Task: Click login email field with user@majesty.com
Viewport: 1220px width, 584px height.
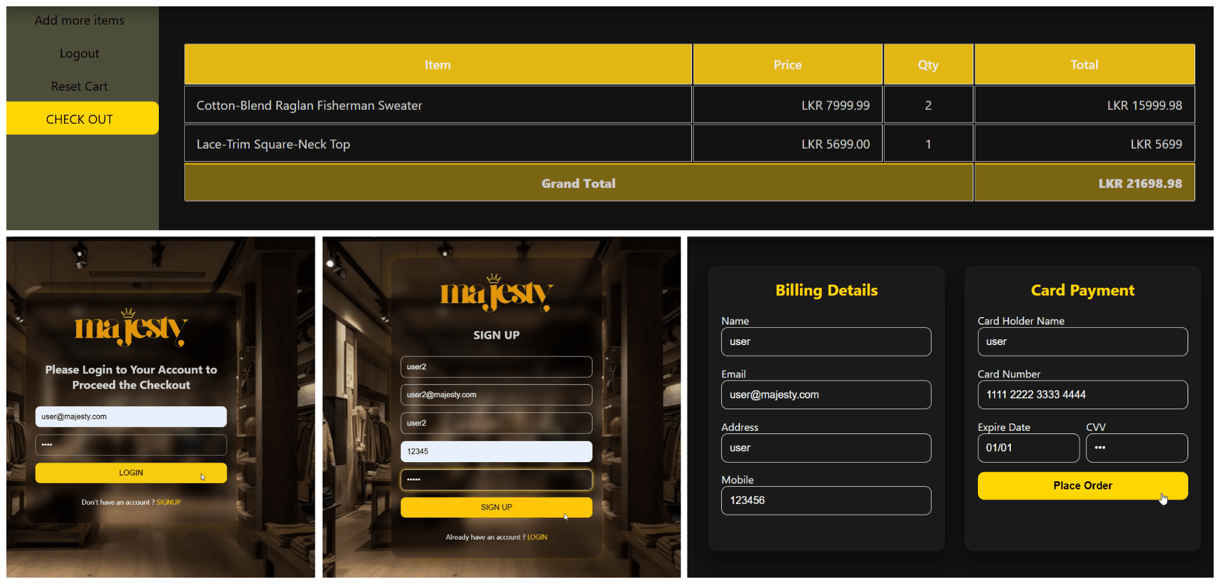Action: pyautogui.click(x=131, y=417)
